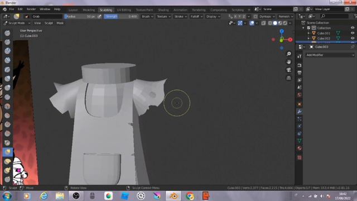Click the outliner search field
This screenshot has width=357, height=201.
coord(334,16)
